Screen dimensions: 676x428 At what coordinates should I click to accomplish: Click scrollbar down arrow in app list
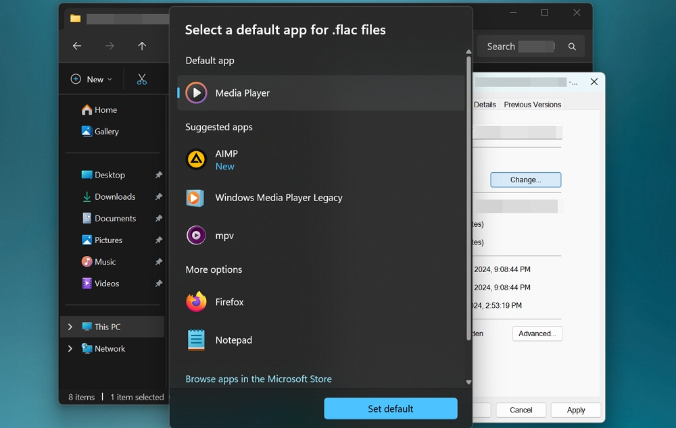point(468,382)
